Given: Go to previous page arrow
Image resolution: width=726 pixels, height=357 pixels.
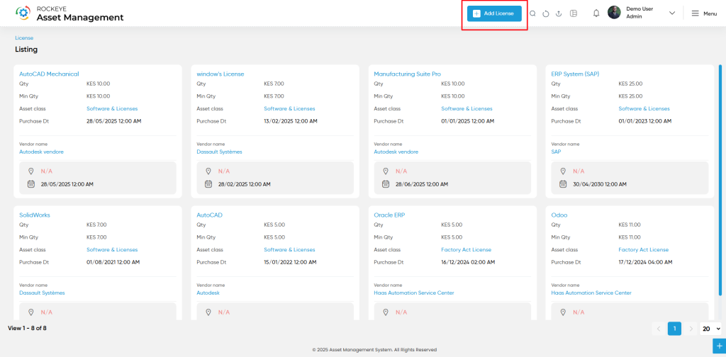Looking at the screenshot, I should click(659, 329).
